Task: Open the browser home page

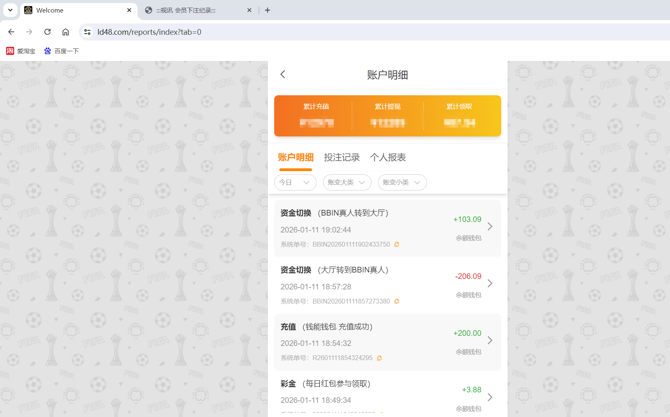Action: [x=65, y=32]
